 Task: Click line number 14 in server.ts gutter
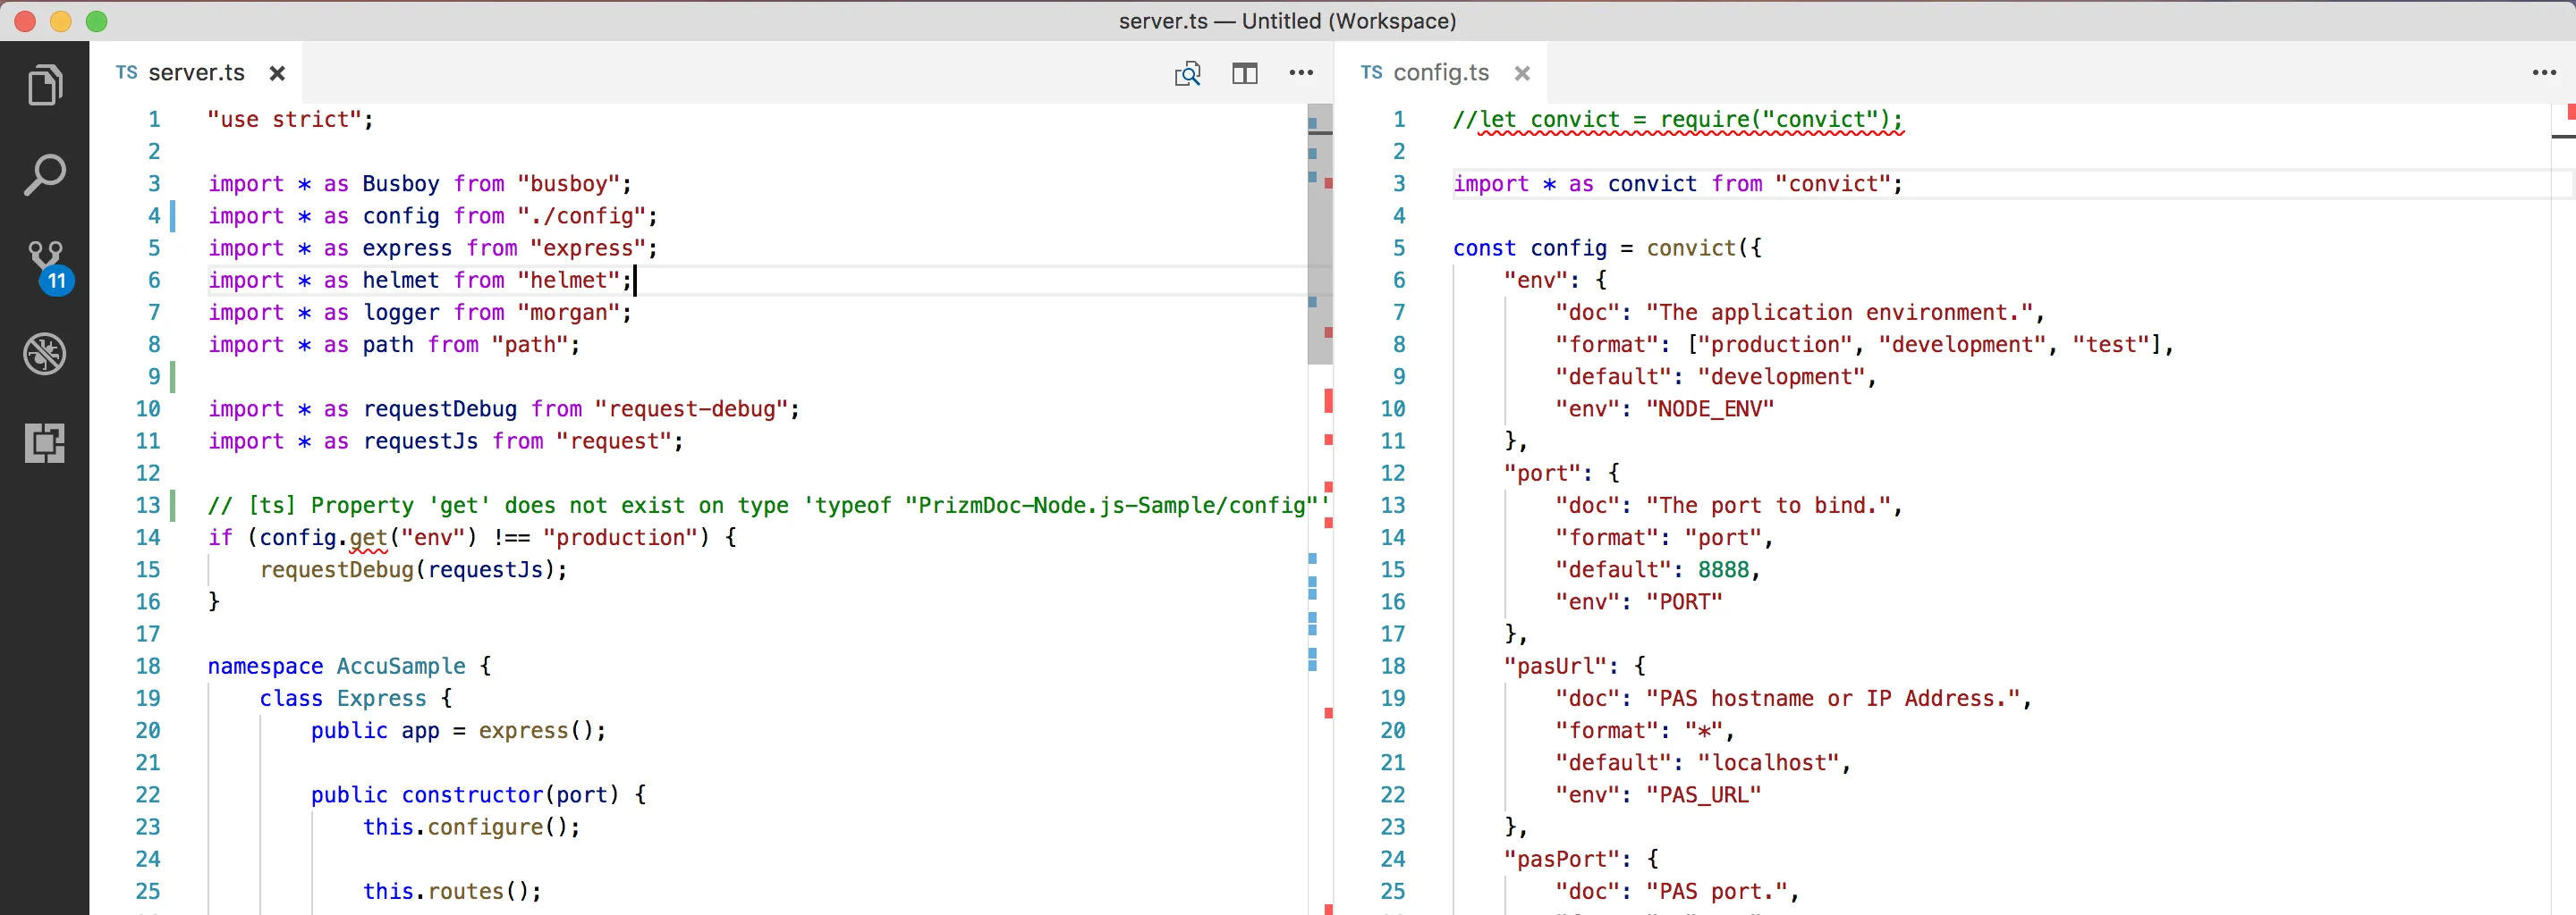[x=148, y=537]
